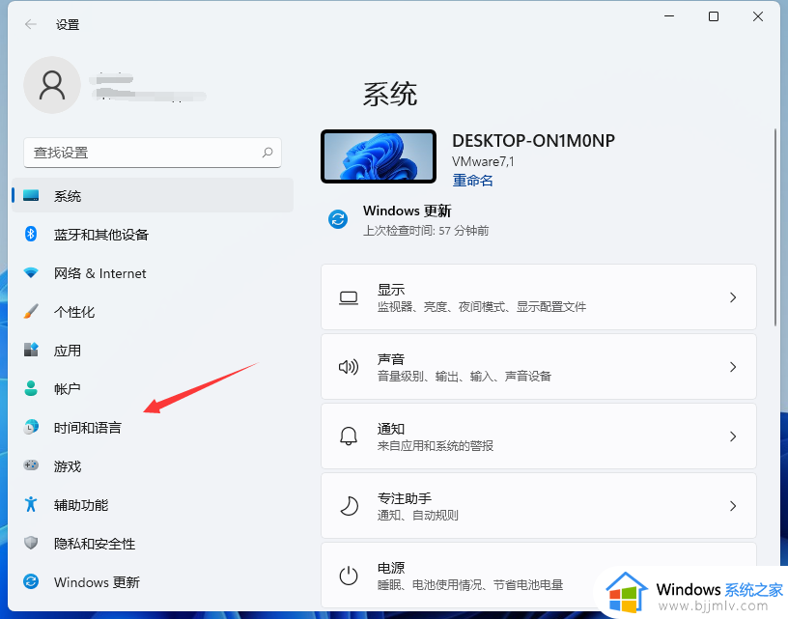The width and height of the screenshot is (788, 619).
Task: Open the 声音 settings card
Action: pyautogui.click(x=538, y=366)
